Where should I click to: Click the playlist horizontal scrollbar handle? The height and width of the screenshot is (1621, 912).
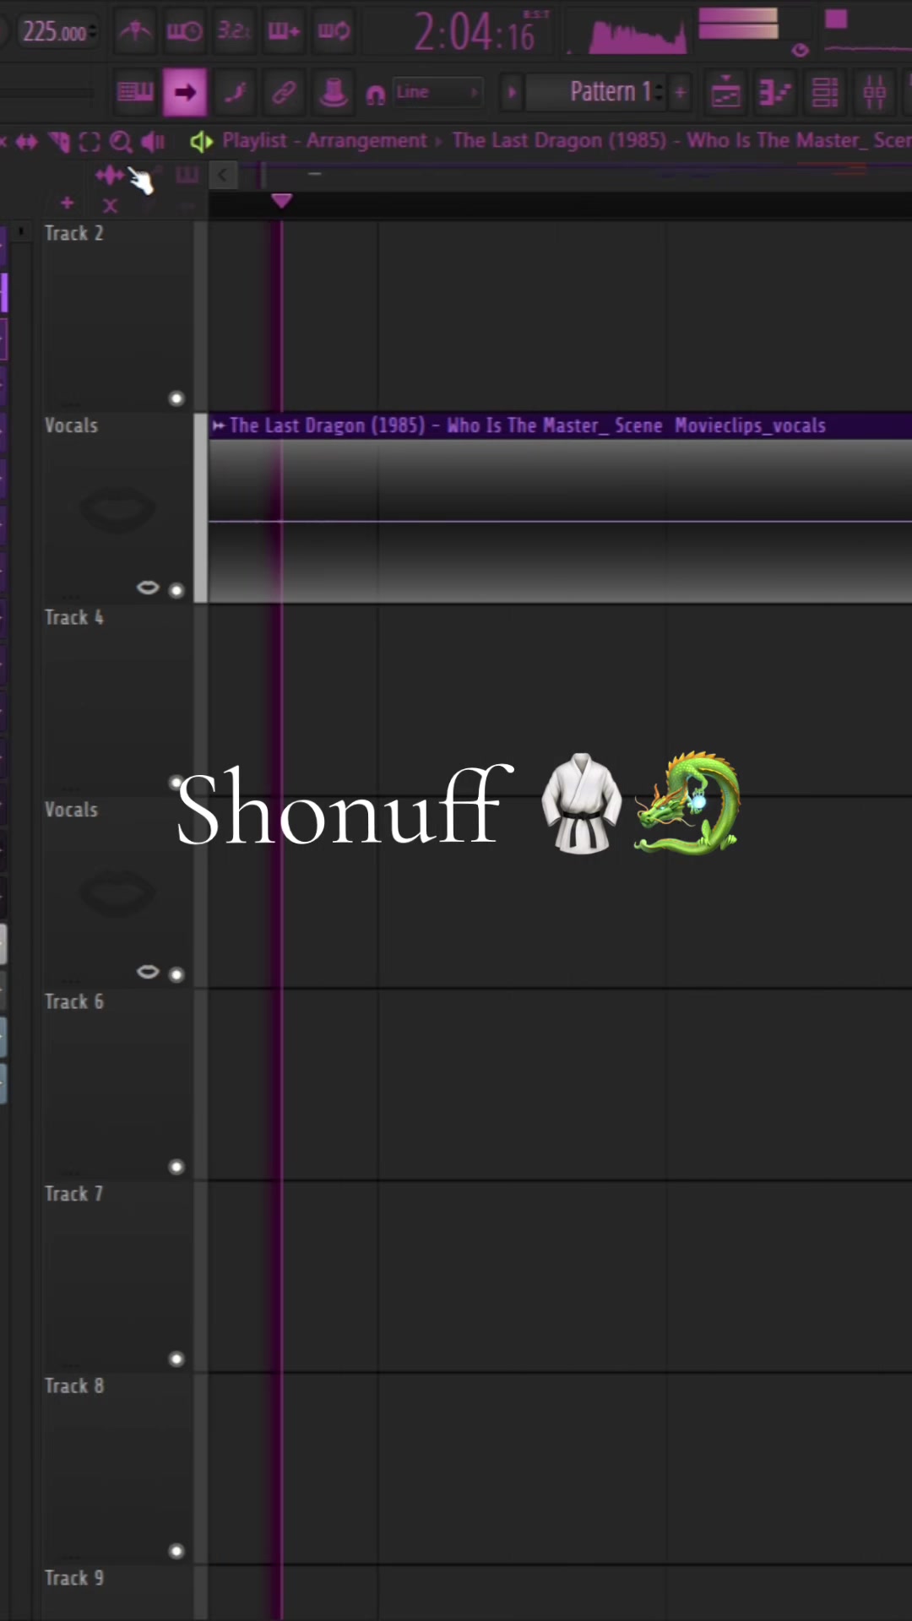[x=263, y=176]
